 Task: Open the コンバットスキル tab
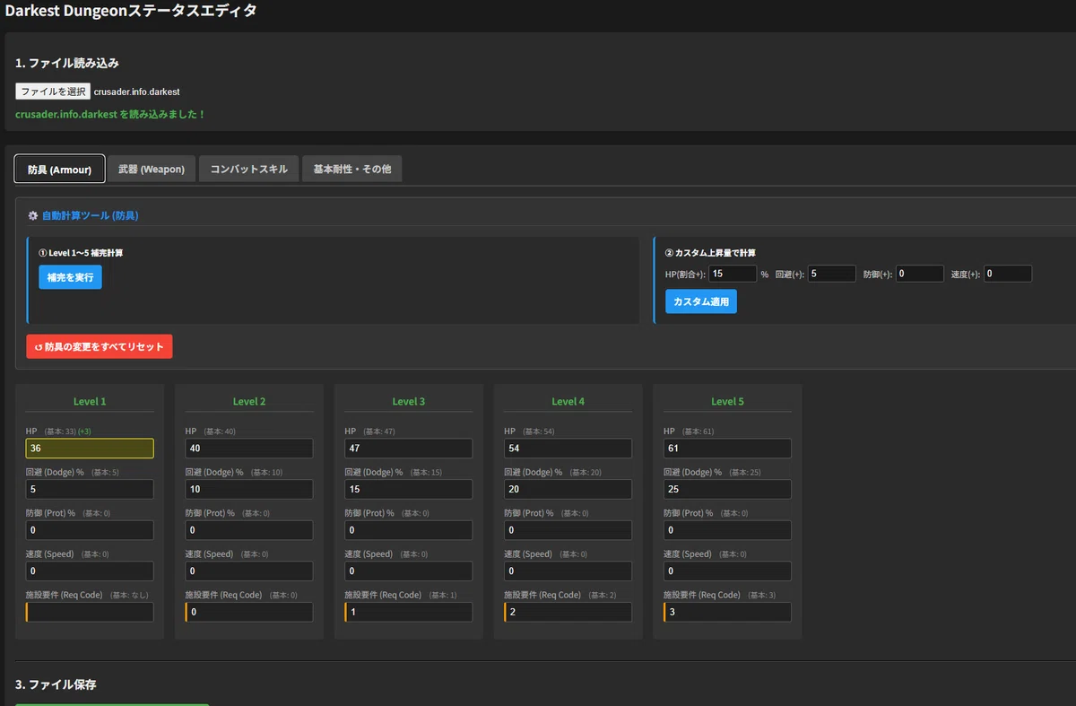(248, 169)
